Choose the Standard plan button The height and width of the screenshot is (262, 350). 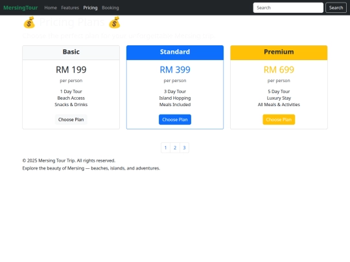175,120
